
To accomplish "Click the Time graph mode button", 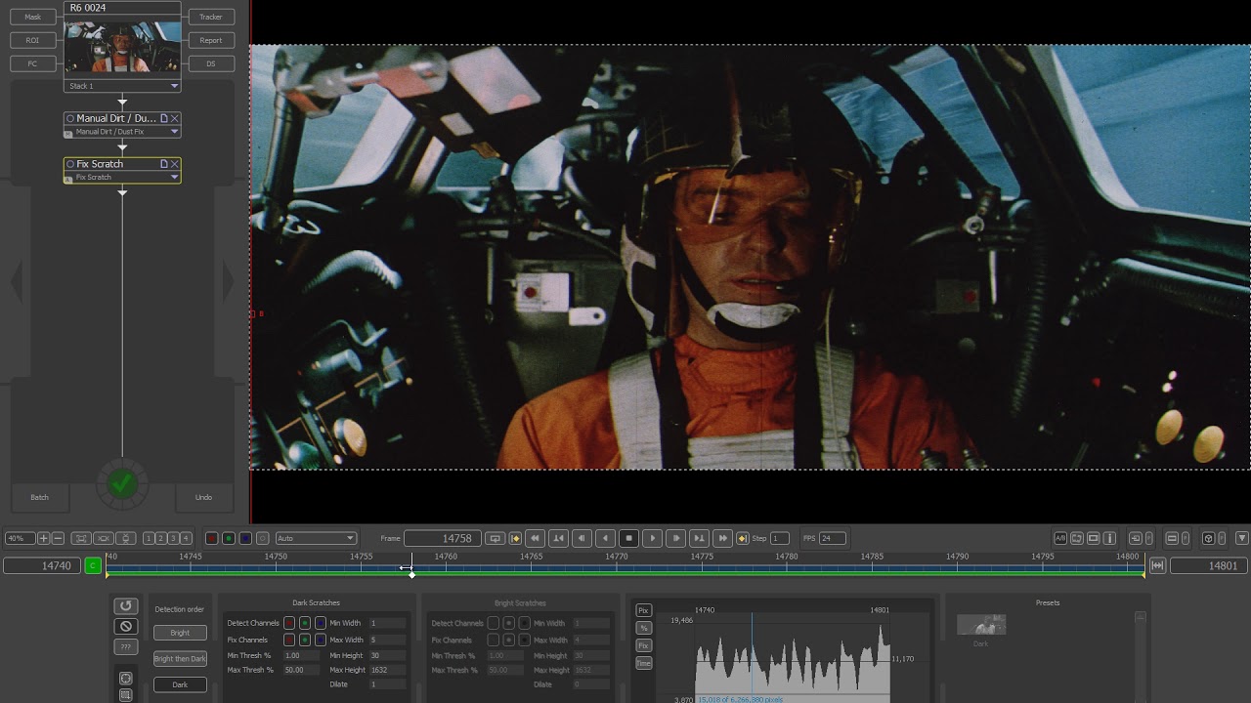I will click(x=643, y=663).
